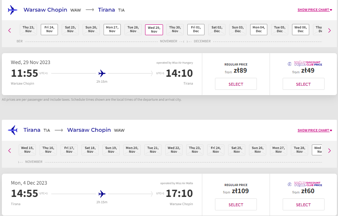Image resolution: width=338 pixels, height=216 pixels.
Task: Pick Wed 06, Dec outbound date
Action: pos(301,29)
